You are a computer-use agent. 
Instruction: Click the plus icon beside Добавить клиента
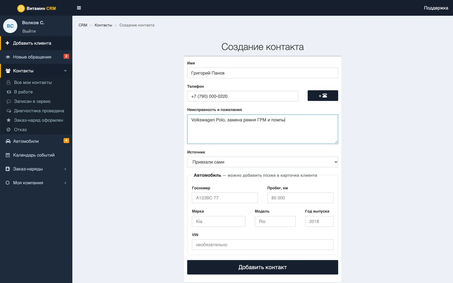pos(8,43)
